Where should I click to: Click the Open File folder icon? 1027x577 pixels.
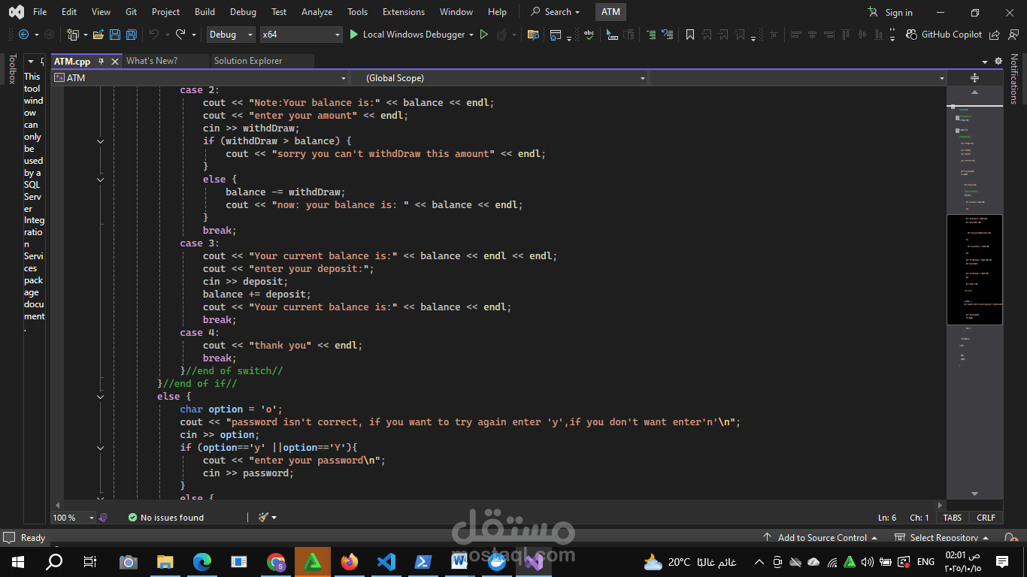pyautogui.click(x=99, y=35)
